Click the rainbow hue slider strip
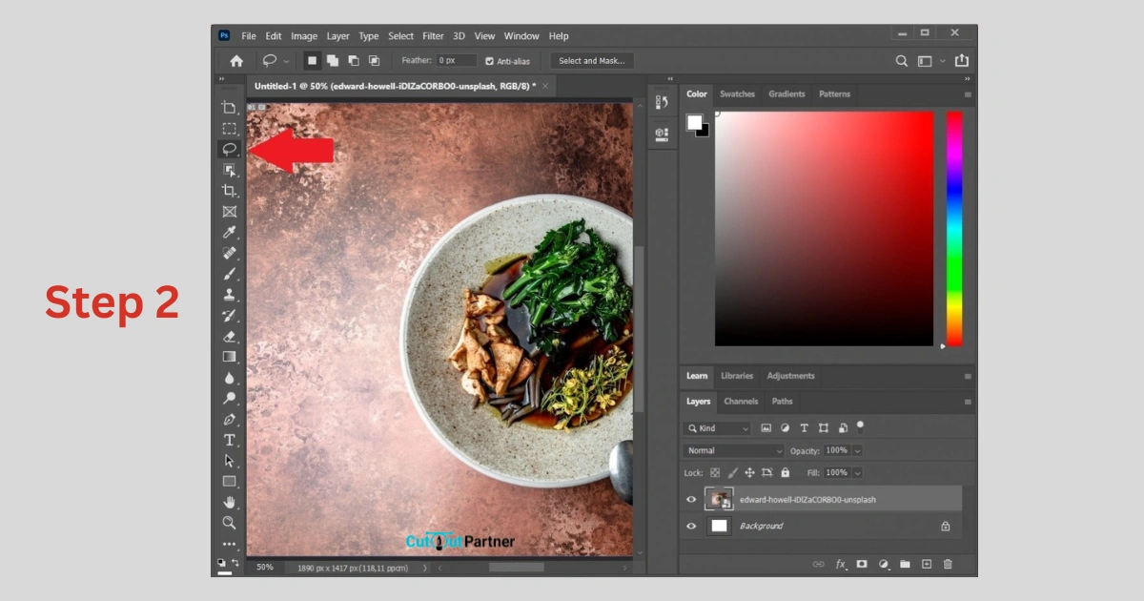This screenshot has width=1144, height=601. [953, 227]
